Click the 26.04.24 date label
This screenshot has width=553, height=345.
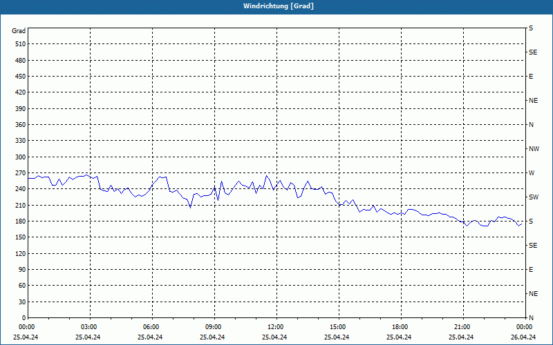click(523, 337)
